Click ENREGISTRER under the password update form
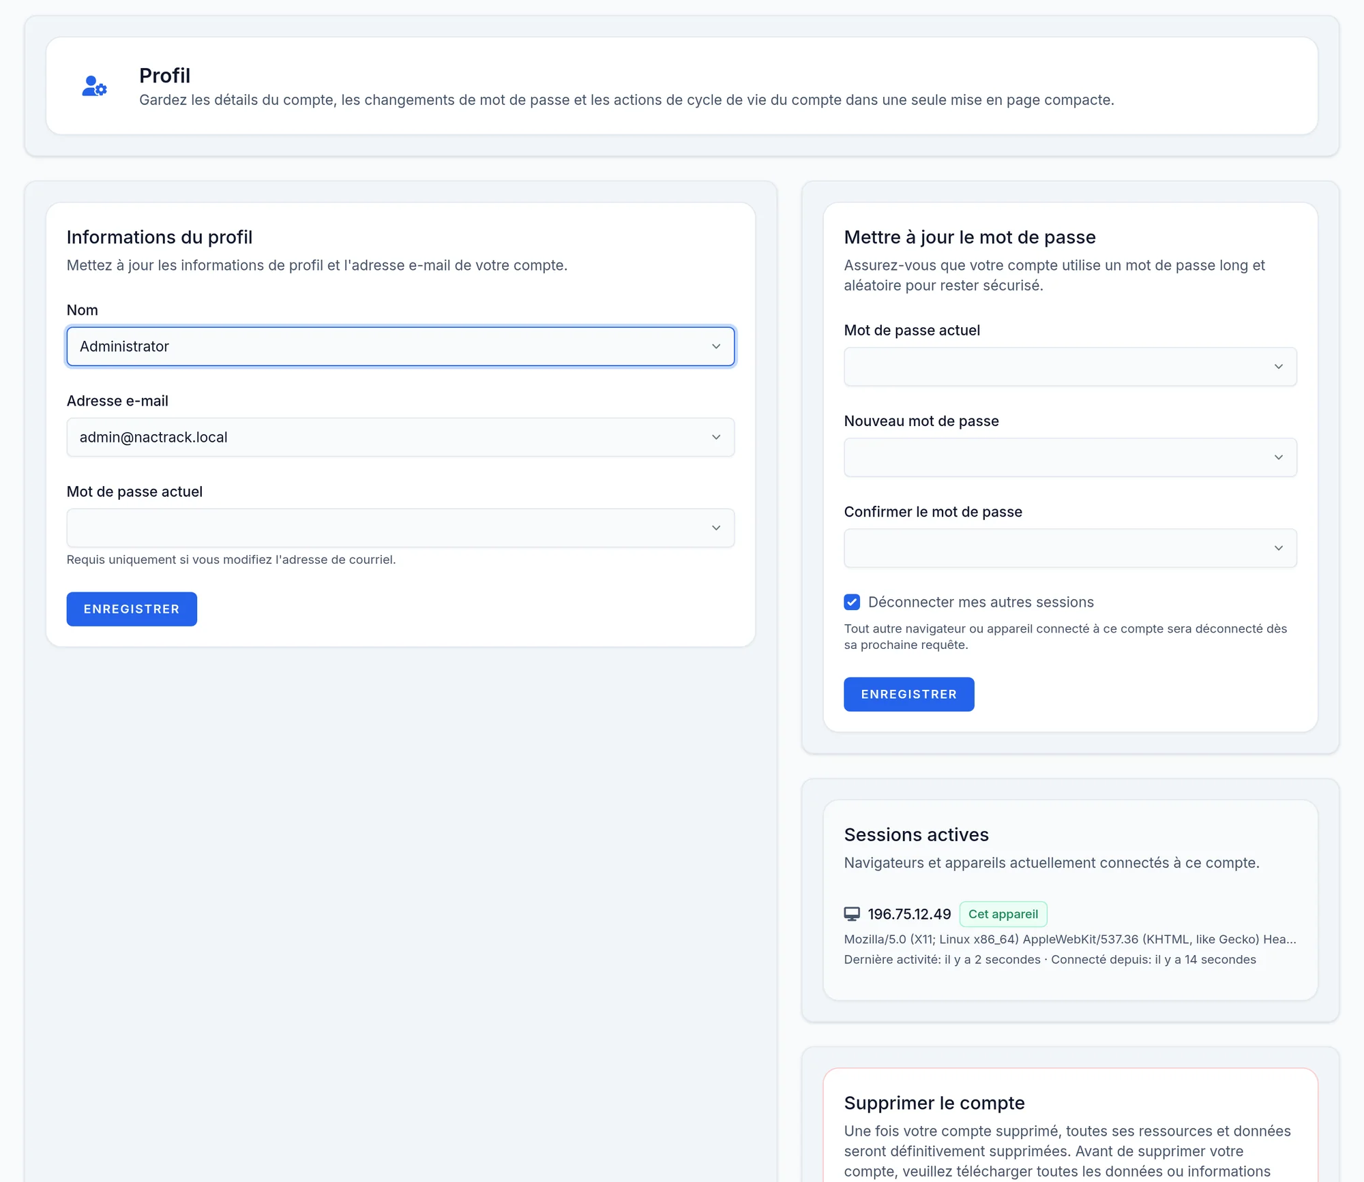1364x1182 pixels. 909,694
